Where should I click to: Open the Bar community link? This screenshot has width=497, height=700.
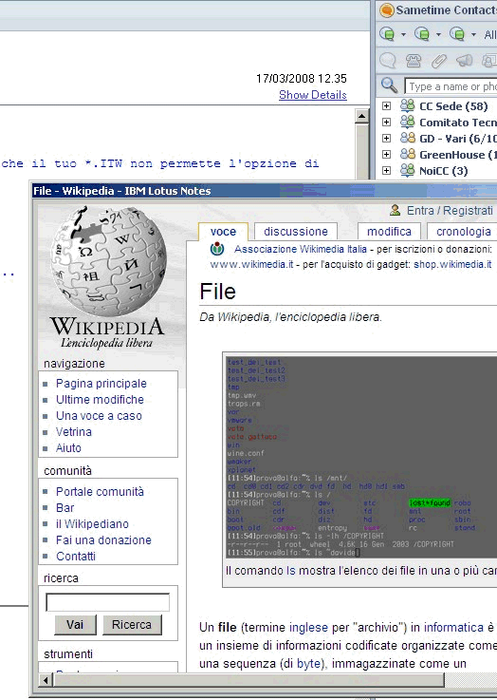pyautogui.click(x=64, y=507)
